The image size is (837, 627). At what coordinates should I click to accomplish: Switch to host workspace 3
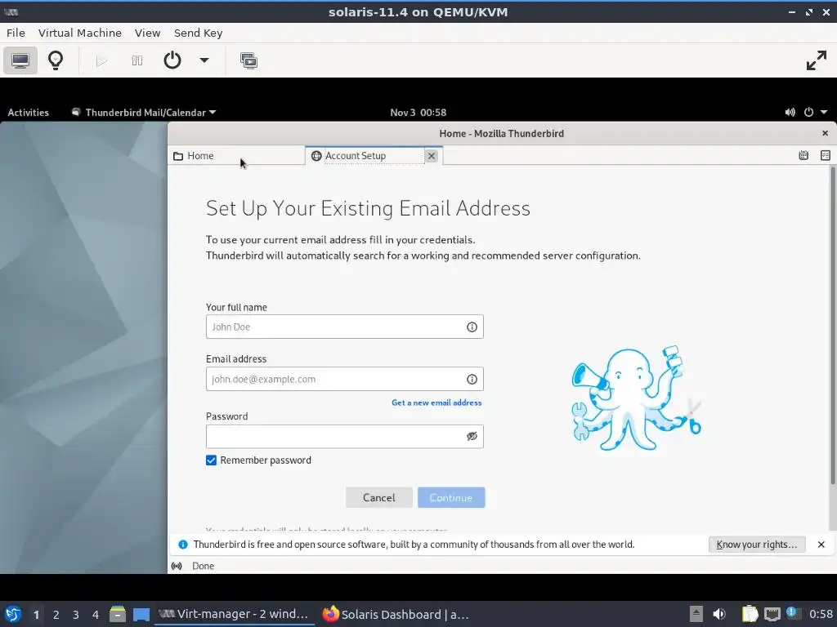76,615
